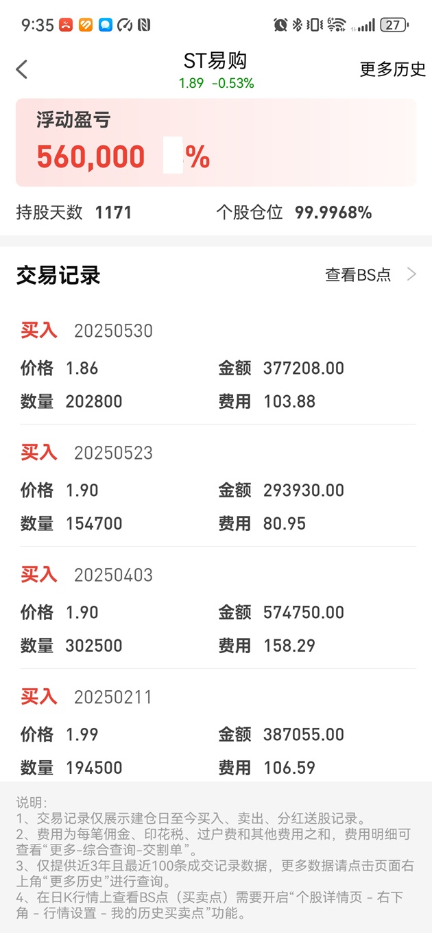
Task: Tap the Bluetooth status icon
Action: click(x=297, y=25)
